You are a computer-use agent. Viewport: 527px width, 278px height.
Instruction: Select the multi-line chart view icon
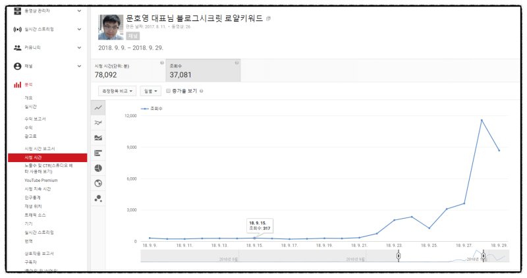click(98, 123)
